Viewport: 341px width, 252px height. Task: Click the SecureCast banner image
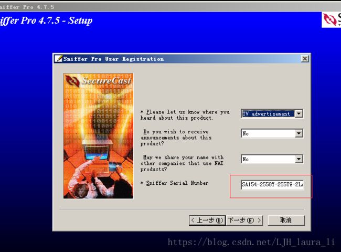(x=98, y=136)
